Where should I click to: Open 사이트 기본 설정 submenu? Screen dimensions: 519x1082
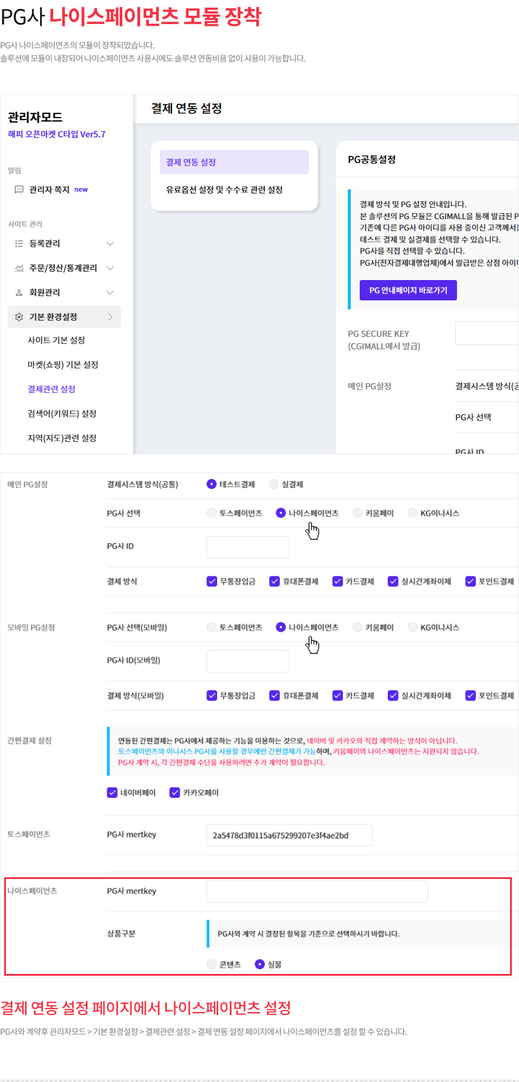(56, 340)
